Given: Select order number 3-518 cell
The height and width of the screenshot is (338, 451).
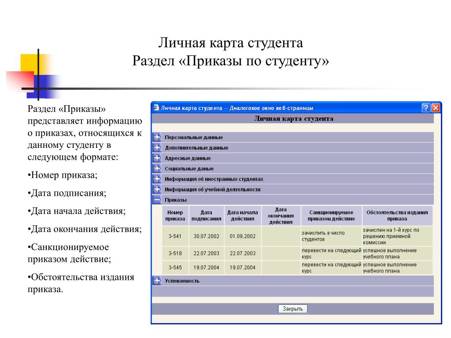Looking at the screenshot, I should [175, 253].
